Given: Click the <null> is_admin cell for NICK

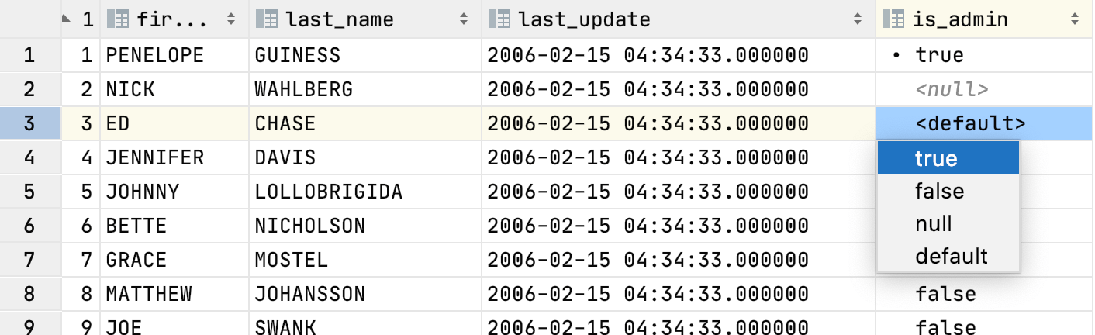Looking at the screenshot, I should [x=952, y=89].
